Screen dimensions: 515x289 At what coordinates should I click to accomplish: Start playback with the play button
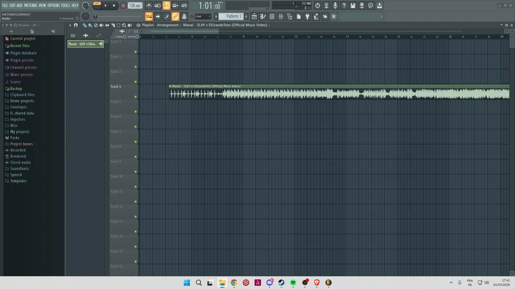click(x=105, y=6)
